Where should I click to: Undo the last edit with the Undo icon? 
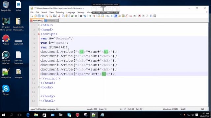click(72, 16)
